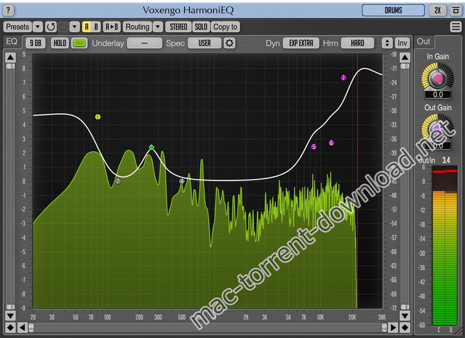Viewport: 465px width, 338px height.
Task: Click the right spectrum range down arrow
Action: (405, 315)
